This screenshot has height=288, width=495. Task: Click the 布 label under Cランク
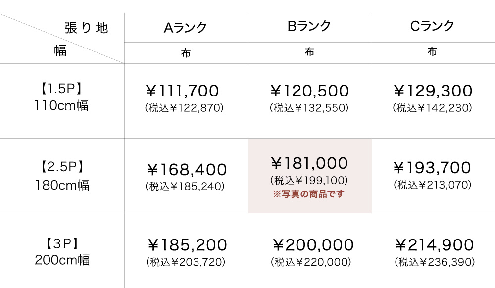tap(433, 52)
